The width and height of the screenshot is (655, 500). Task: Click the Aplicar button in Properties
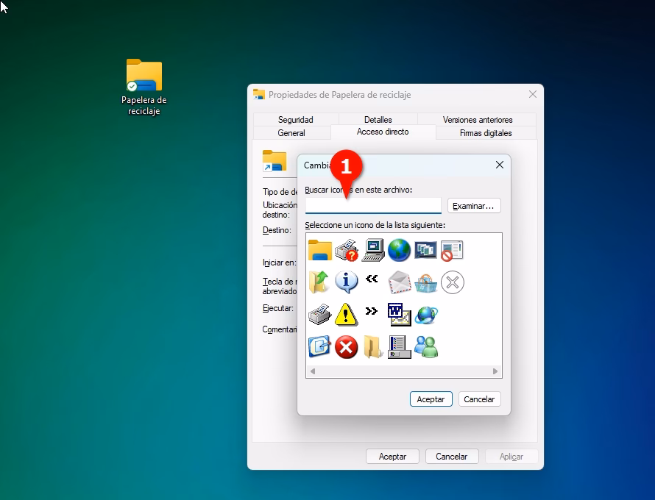click(511, 456)
